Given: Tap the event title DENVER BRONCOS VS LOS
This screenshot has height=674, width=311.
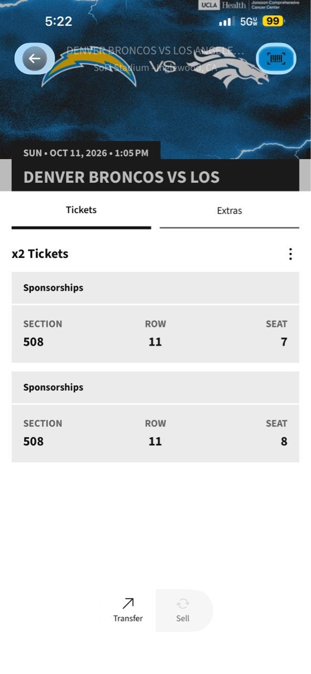Looking at the screenshot, I should pos(122,177).
